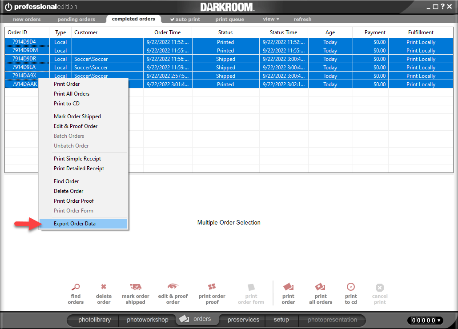This screenshot has height=329, width=458.
Task: Click the Batch Orders menu entry
Action: (x=84, y=136)
